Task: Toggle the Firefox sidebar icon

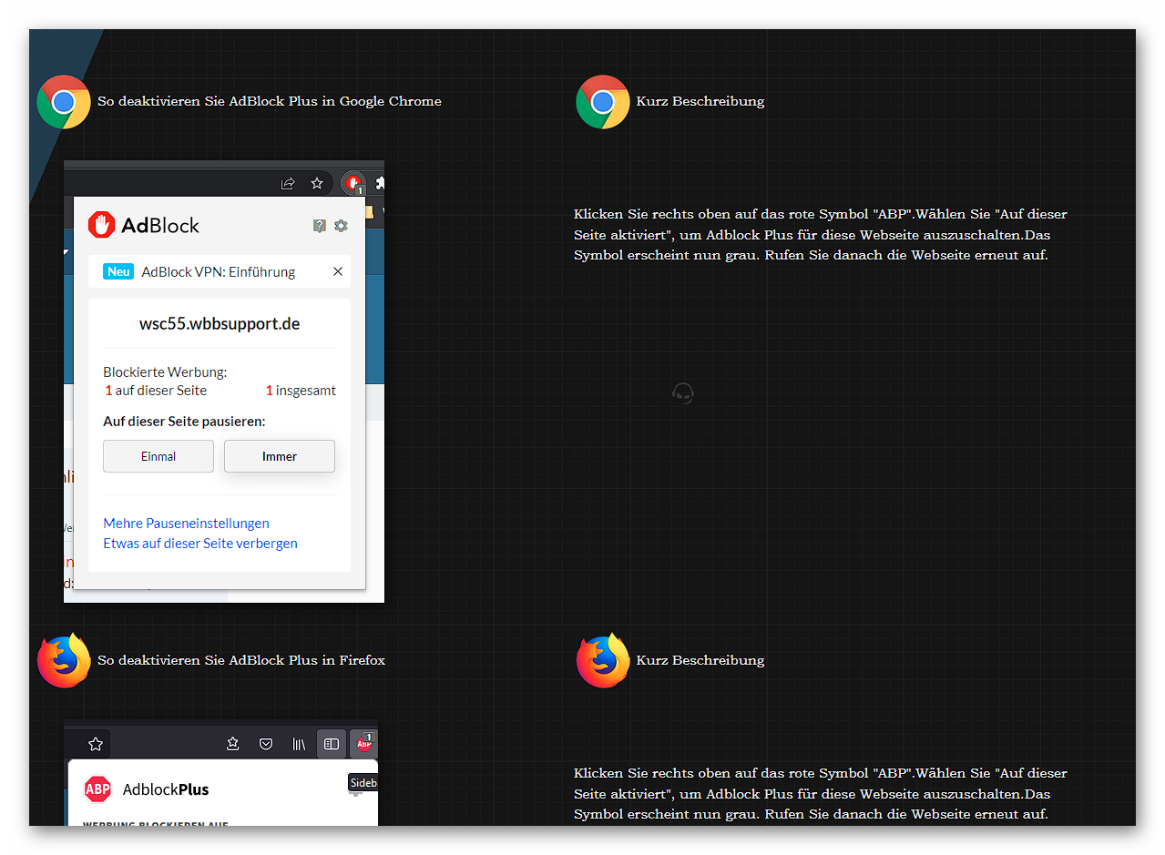Action: point(332,744)
